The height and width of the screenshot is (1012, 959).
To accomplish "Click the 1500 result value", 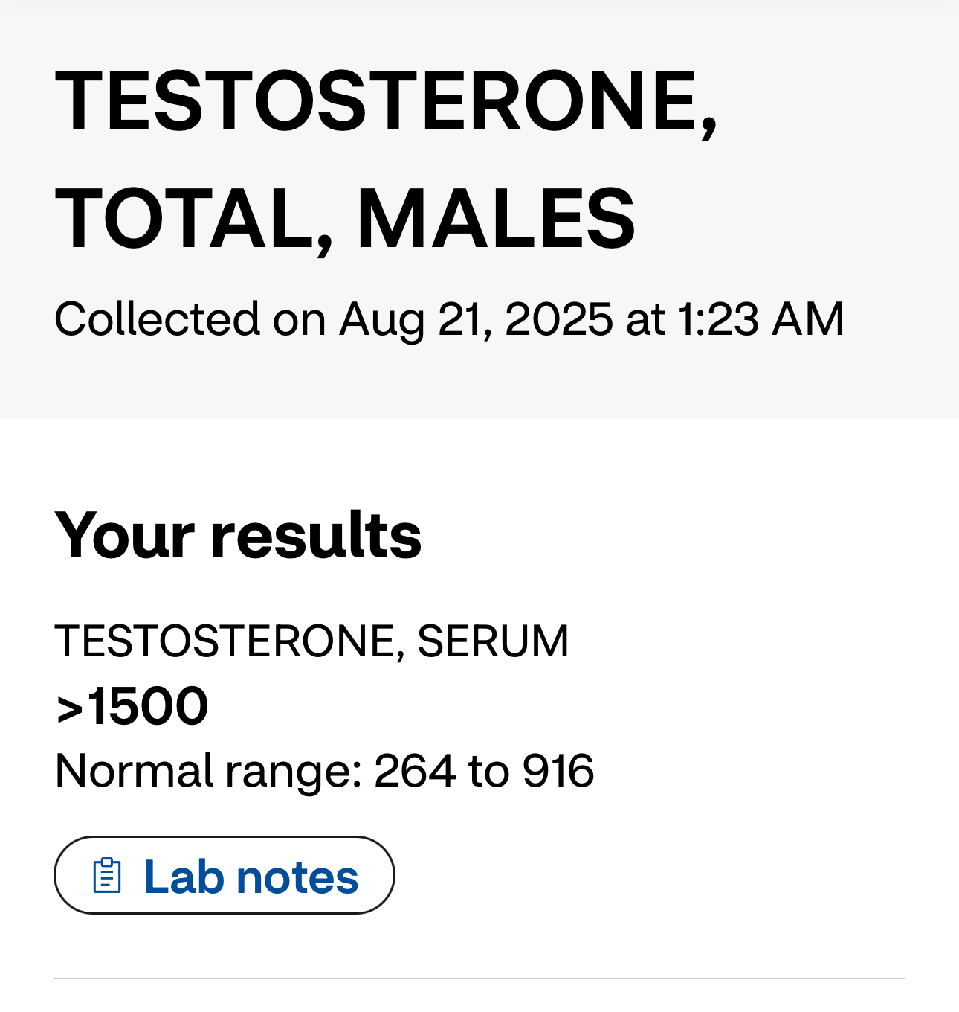I will click(x=148, y=706).
